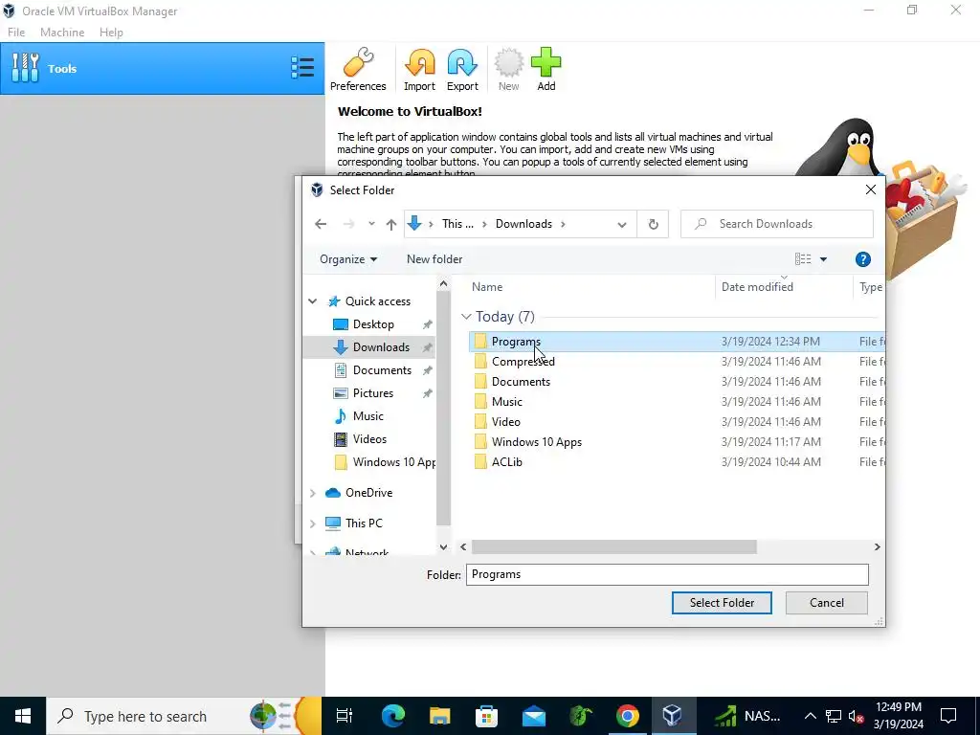
Task: Click the Import appliance icon
Action: (419, 69)
